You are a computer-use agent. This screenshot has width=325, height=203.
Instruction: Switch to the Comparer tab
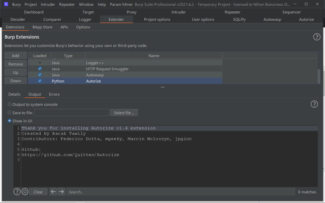(52, 19)
